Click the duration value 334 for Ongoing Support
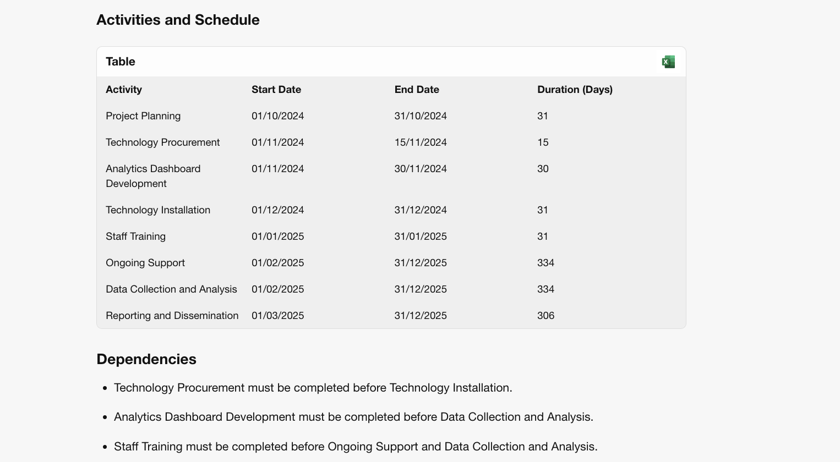840x462 pixels. 546,263
